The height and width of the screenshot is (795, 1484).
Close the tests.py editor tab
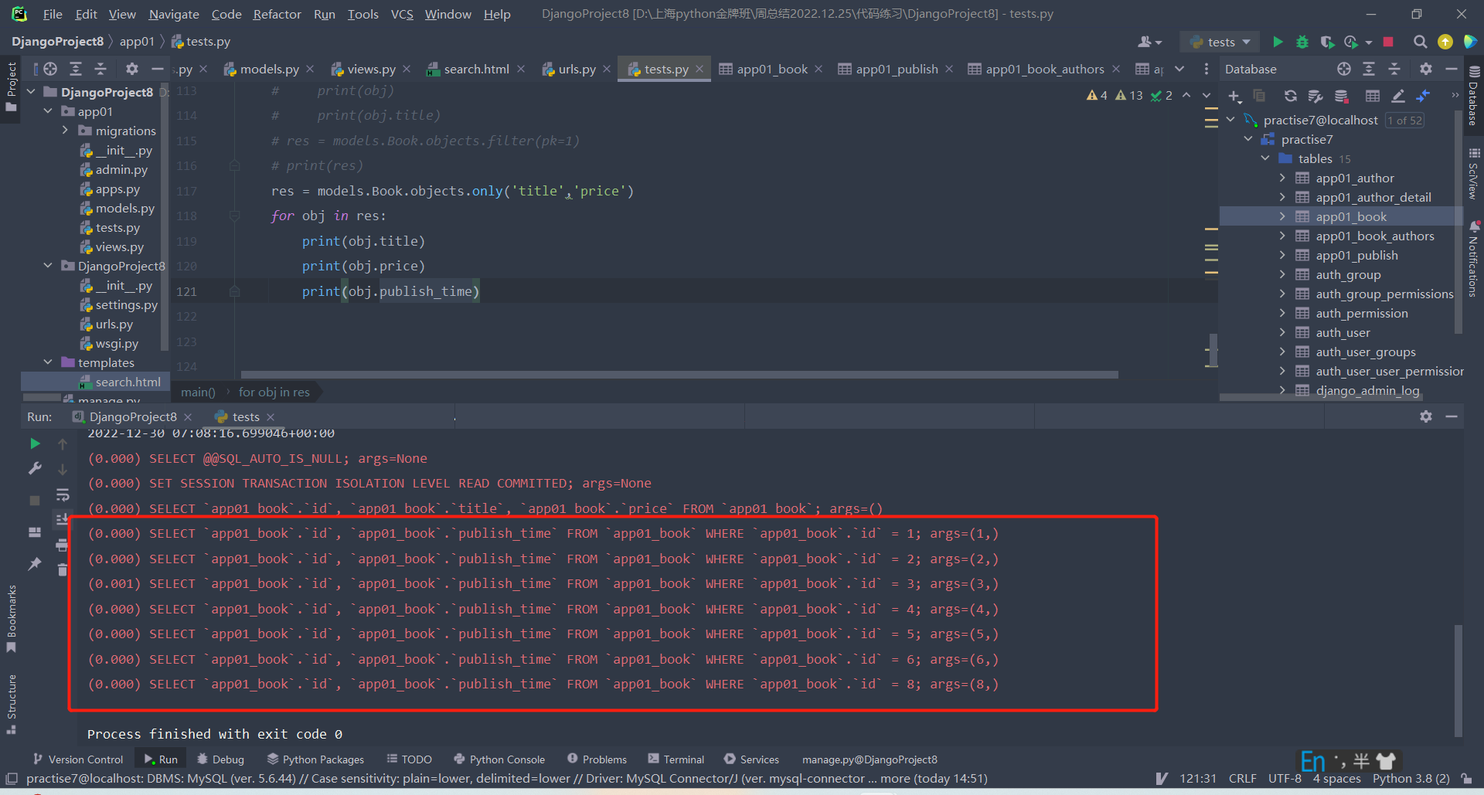click(x=699, y=69)
